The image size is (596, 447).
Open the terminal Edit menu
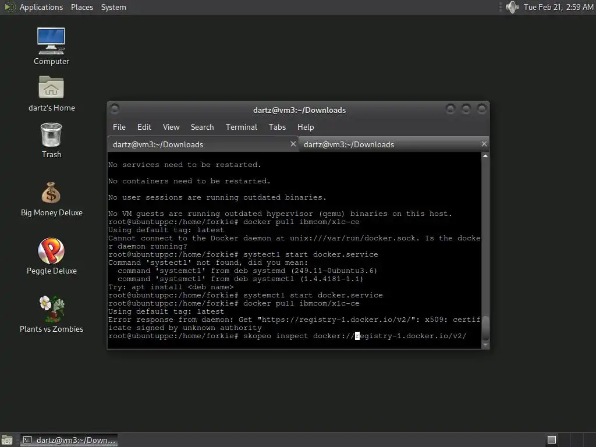click(144, 127)
